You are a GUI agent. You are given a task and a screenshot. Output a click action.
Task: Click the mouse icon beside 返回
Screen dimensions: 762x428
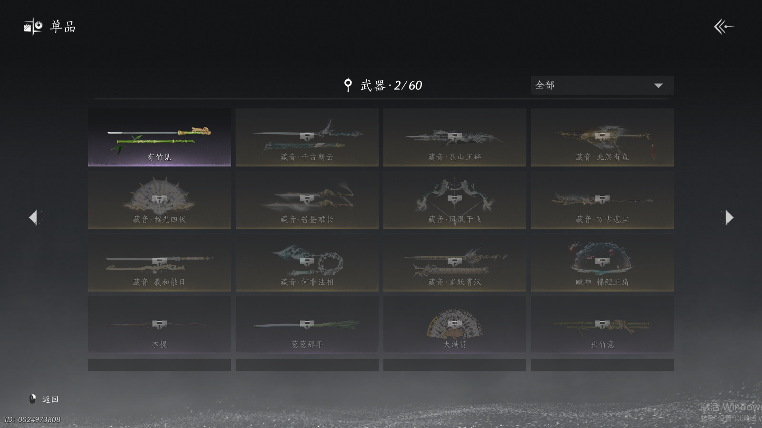click(33, 399)
